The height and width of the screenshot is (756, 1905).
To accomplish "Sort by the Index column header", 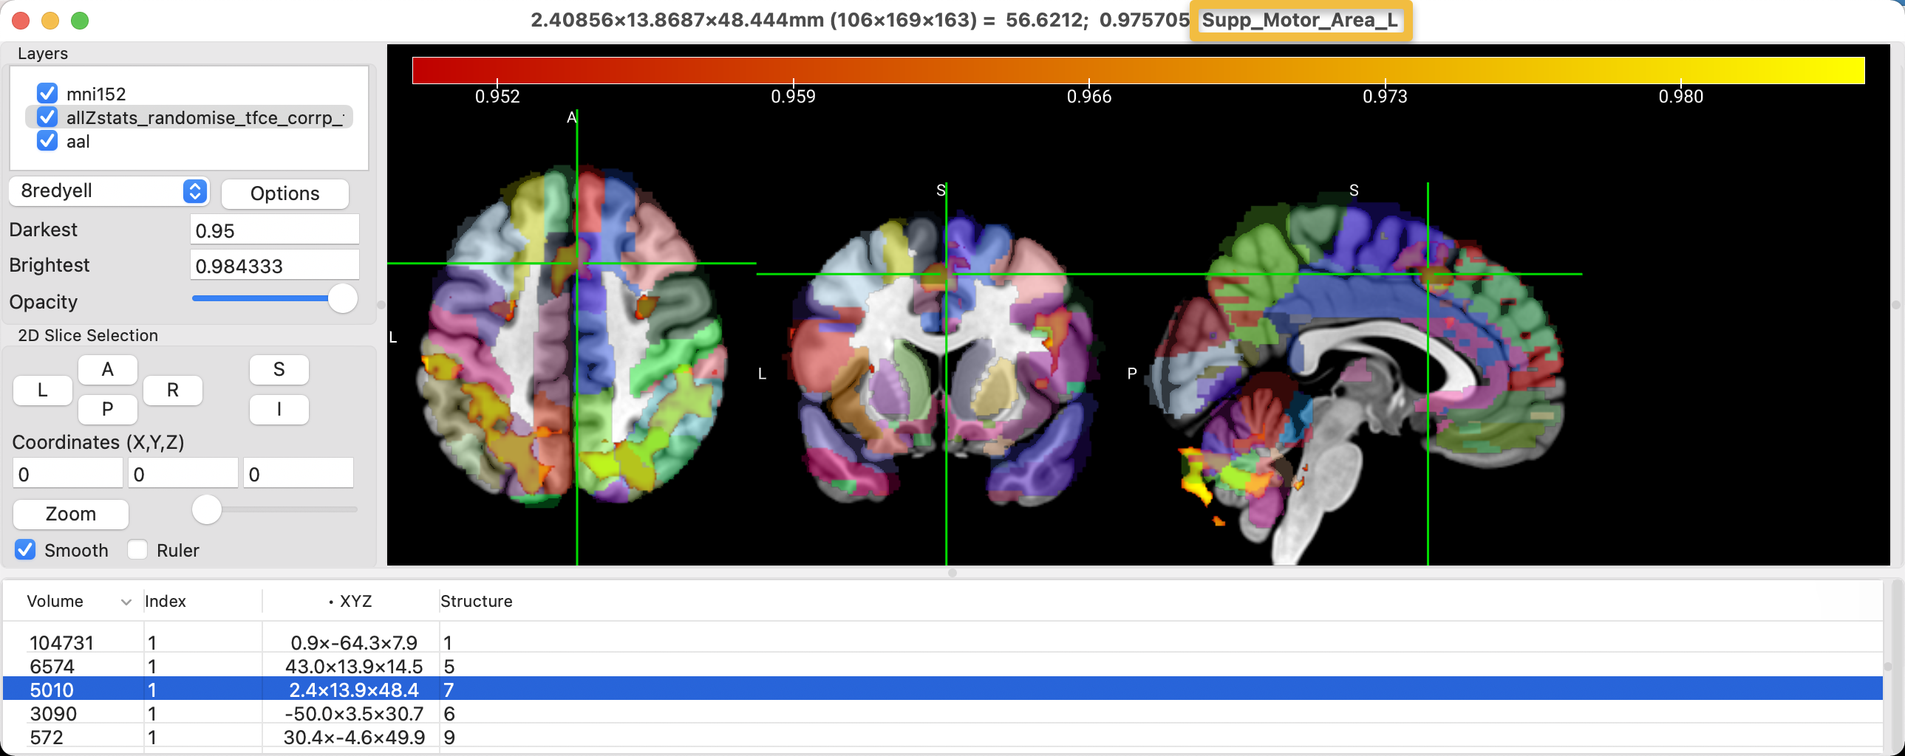I will pos(165,602).
